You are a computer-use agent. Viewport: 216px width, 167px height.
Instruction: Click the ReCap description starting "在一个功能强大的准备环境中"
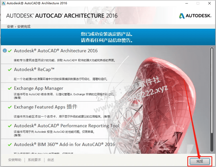[x=61, y=79]
